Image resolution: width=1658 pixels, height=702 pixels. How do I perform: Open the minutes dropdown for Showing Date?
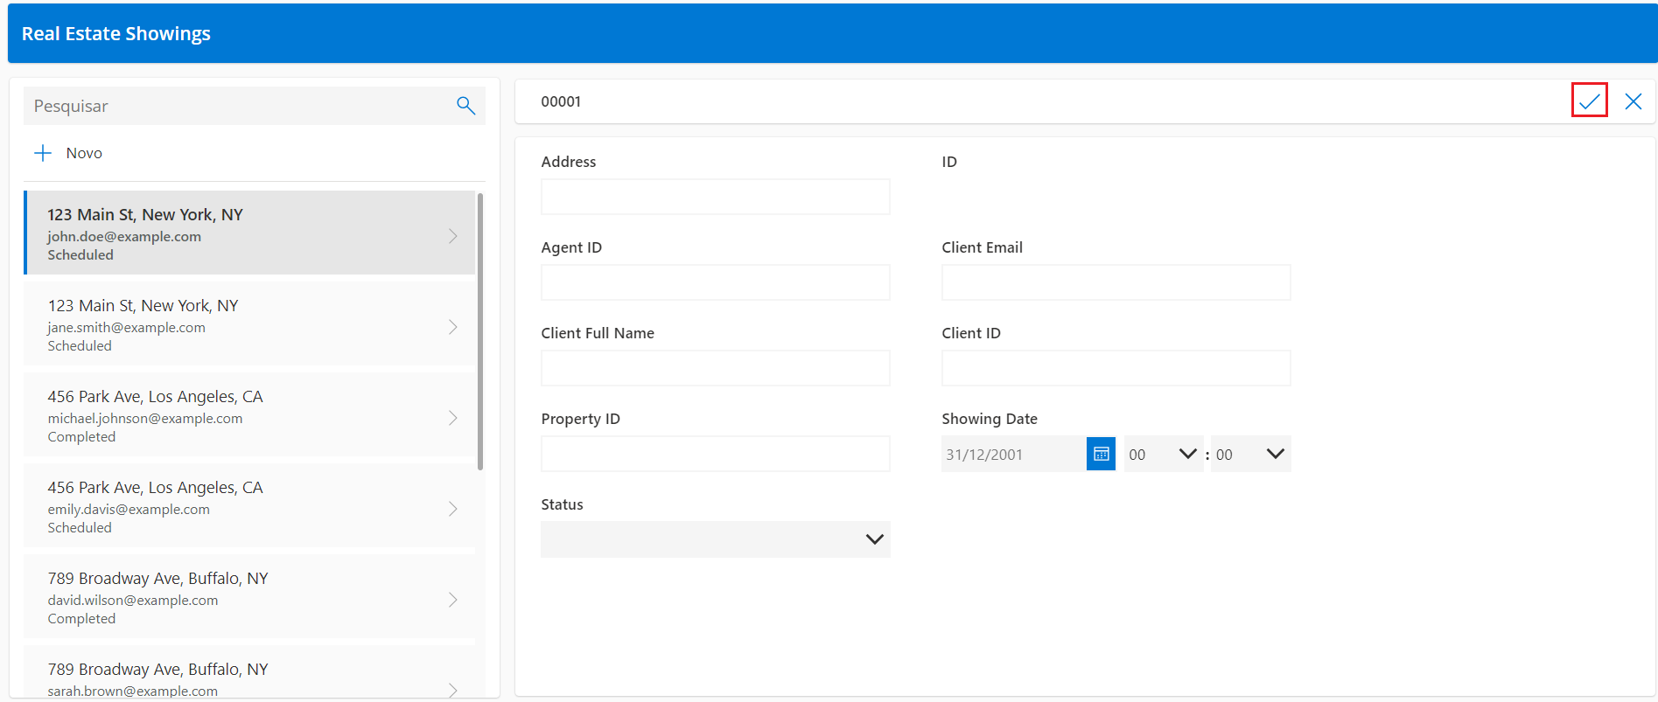1250,454
